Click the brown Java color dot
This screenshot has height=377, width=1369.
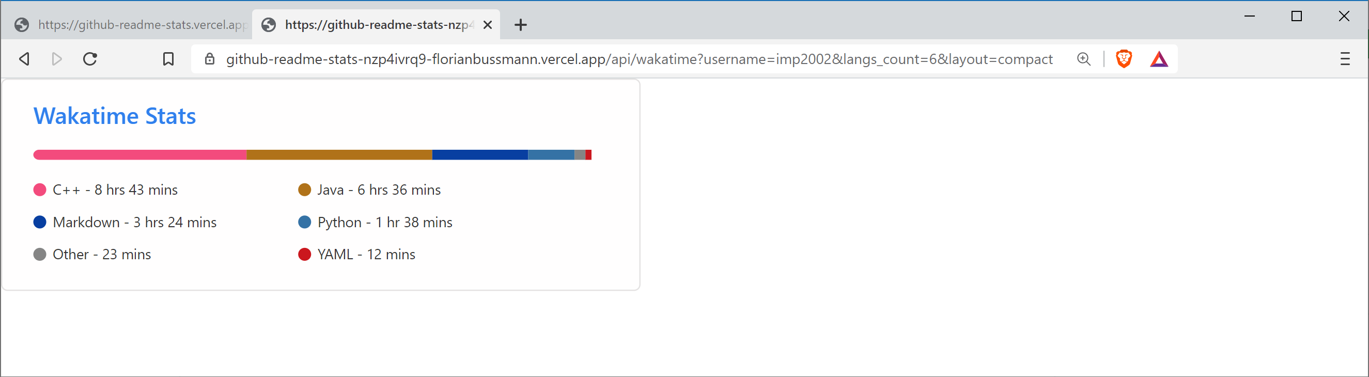coord(304,190)
